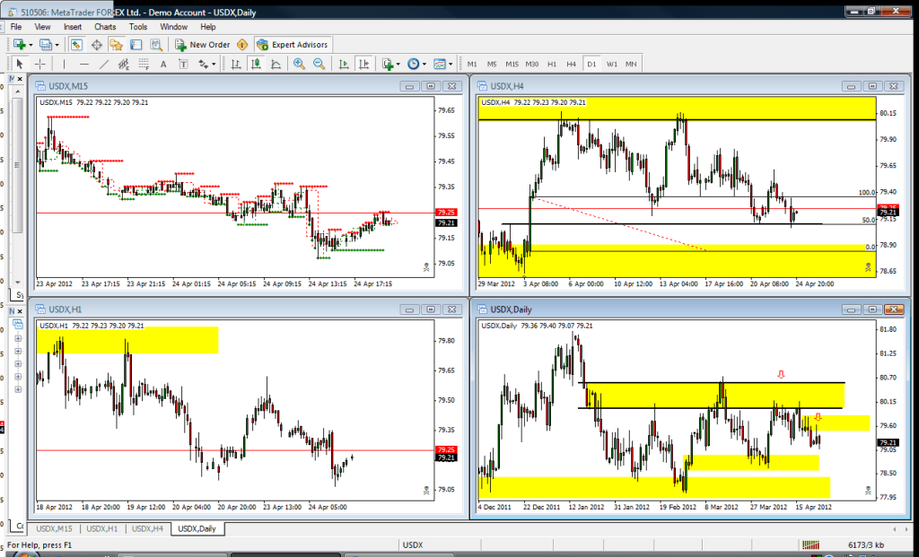Screen dimensions: 919x557
Task: Open the New Chart toolbar icon
Action: 20,45
